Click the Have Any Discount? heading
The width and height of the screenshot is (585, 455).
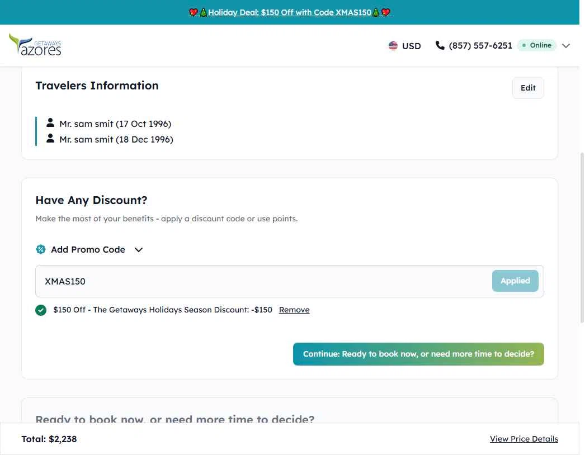[x=91, y=200]
